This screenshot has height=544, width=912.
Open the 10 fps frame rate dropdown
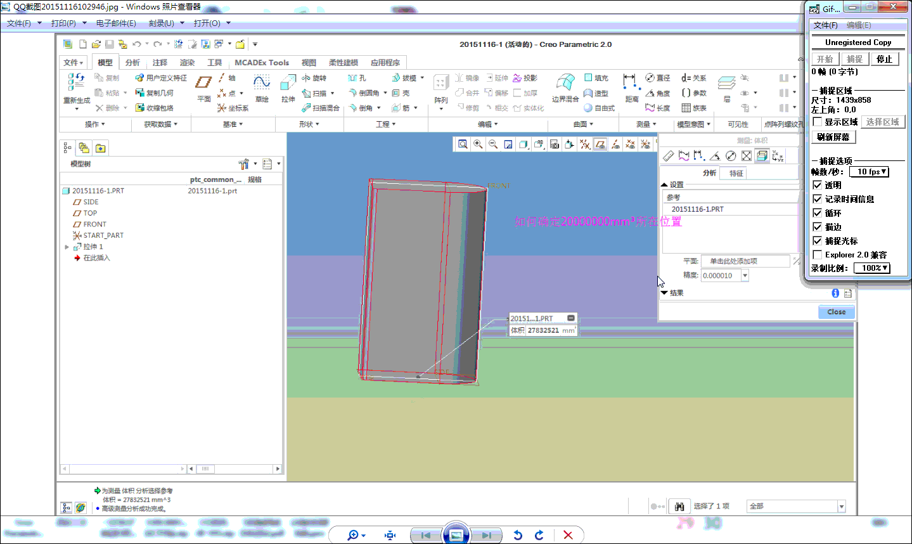[869, 172]
